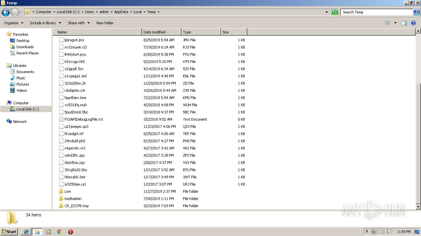Viewport: 421px width, 236px height.
Task: Click the taskbar clock 2:39 PM
Action: click(404, 232)
